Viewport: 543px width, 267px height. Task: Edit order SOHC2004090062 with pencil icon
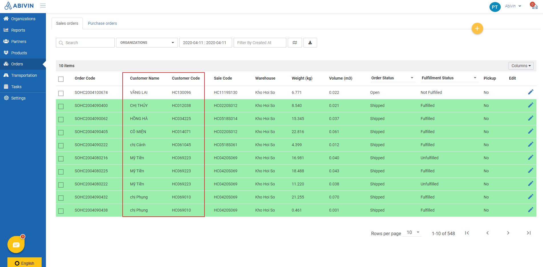click(530, 118)
